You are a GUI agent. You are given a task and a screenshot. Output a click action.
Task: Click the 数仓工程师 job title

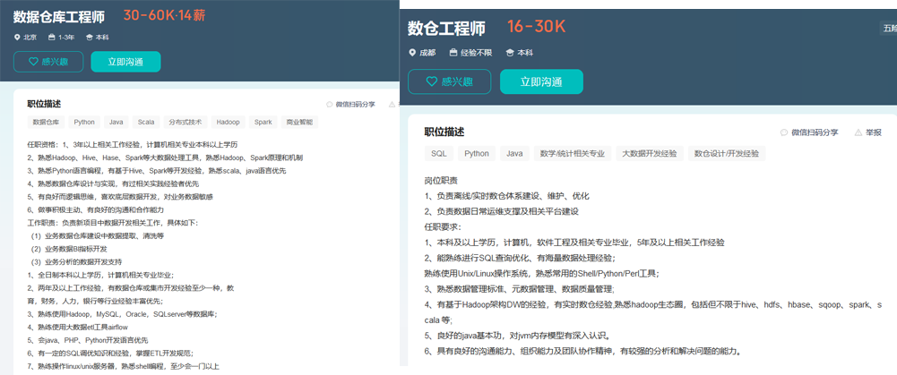[x=446, y=28]
